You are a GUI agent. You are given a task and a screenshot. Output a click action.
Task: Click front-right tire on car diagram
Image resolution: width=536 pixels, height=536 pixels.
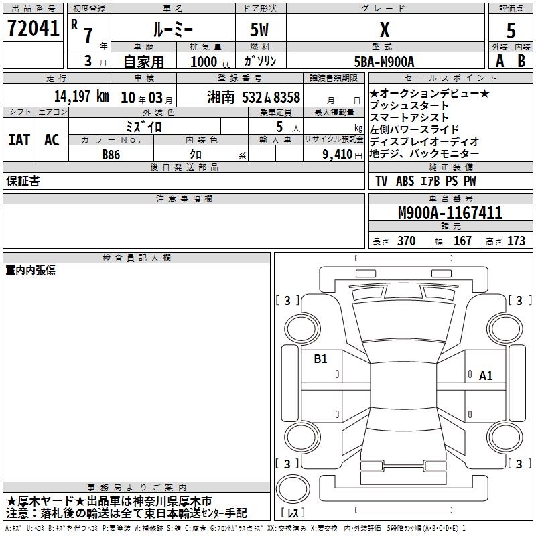505,329
